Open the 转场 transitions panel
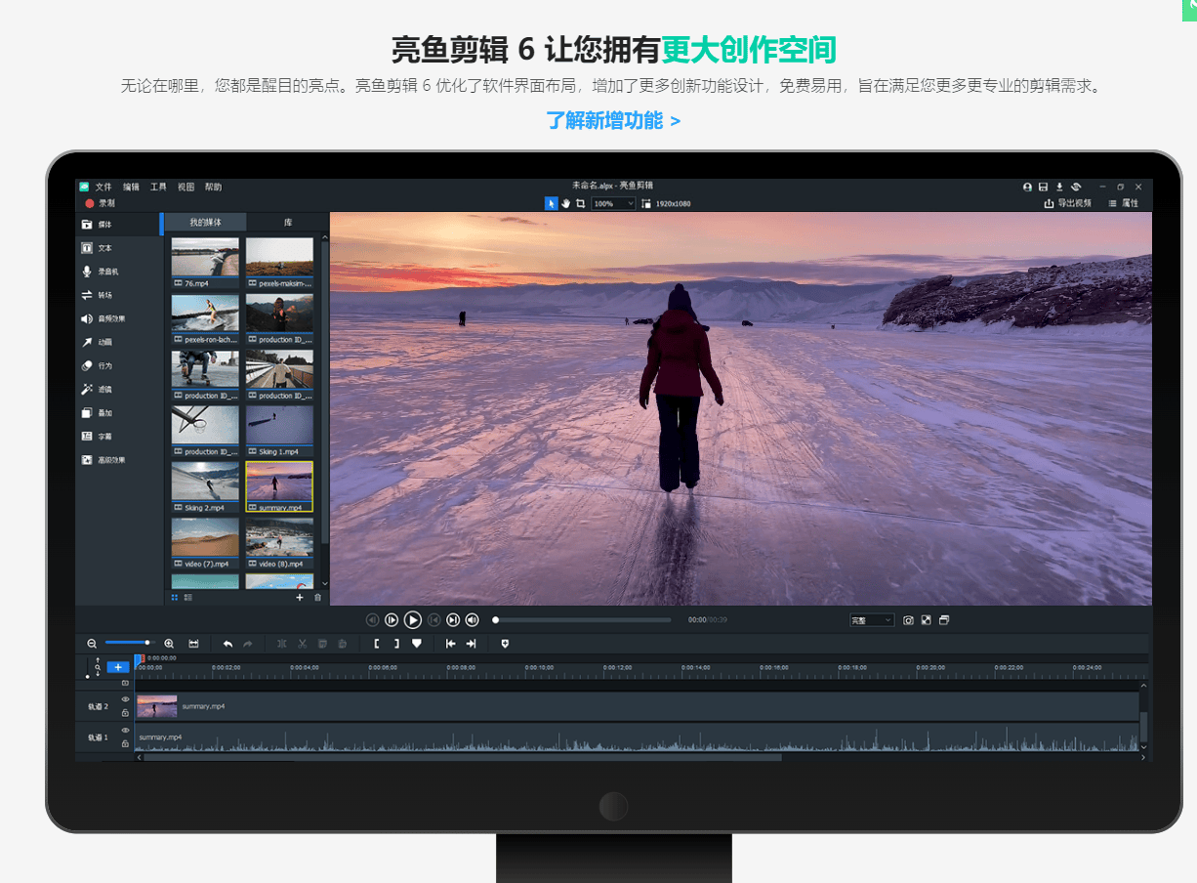The image size is (1197, 883). pyautogui.click(x=104, y=295)
